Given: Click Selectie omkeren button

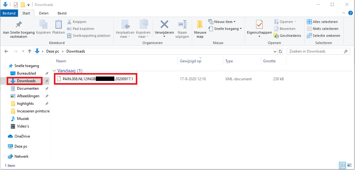Looking at the screenshot, I should pyautogui.click(x=324, y=36).
